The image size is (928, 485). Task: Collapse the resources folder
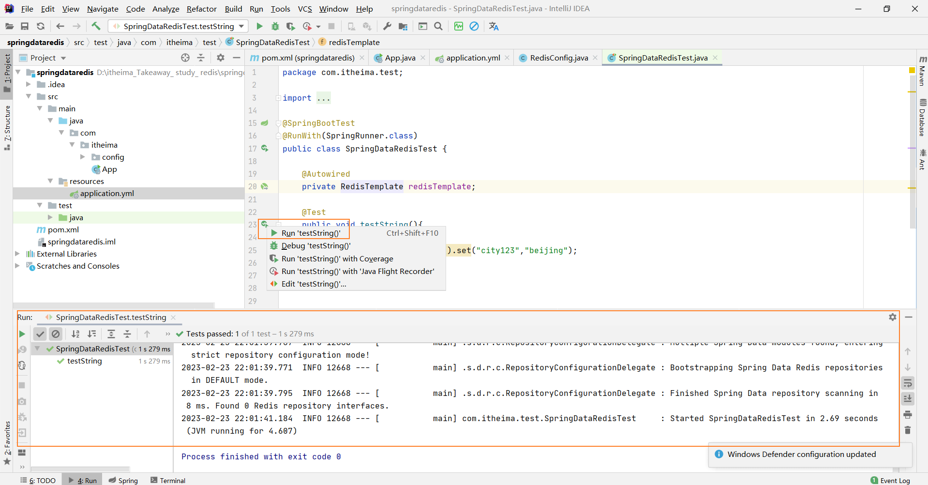pos(50,181)
